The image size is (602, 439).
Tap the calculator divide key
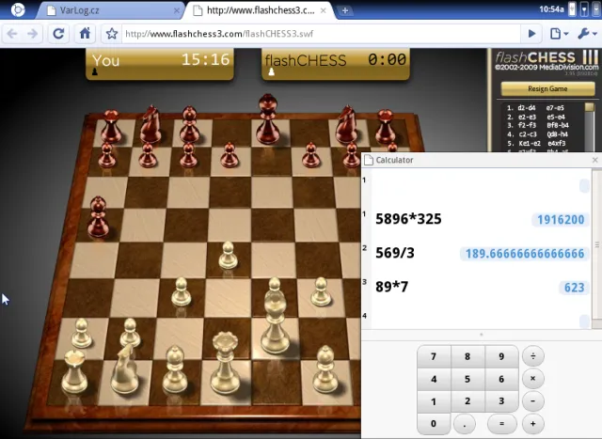532,356
